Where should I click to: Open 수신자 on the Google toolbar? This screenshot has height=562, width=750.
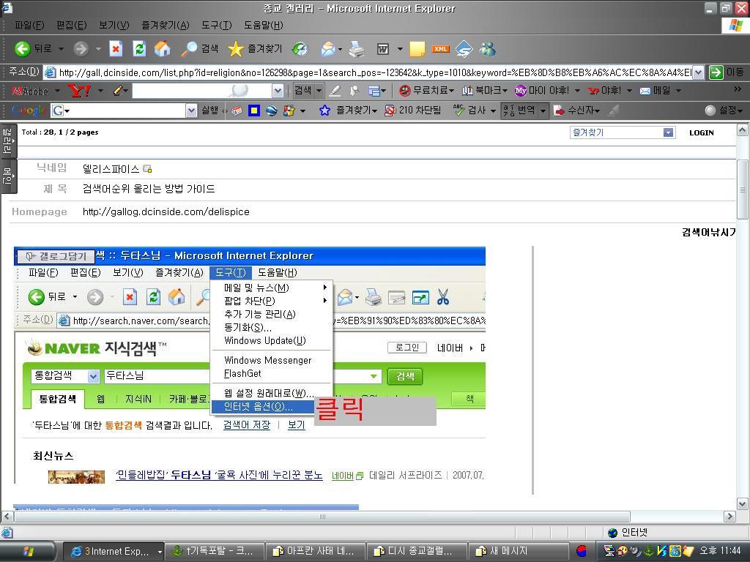click(576, 110)
